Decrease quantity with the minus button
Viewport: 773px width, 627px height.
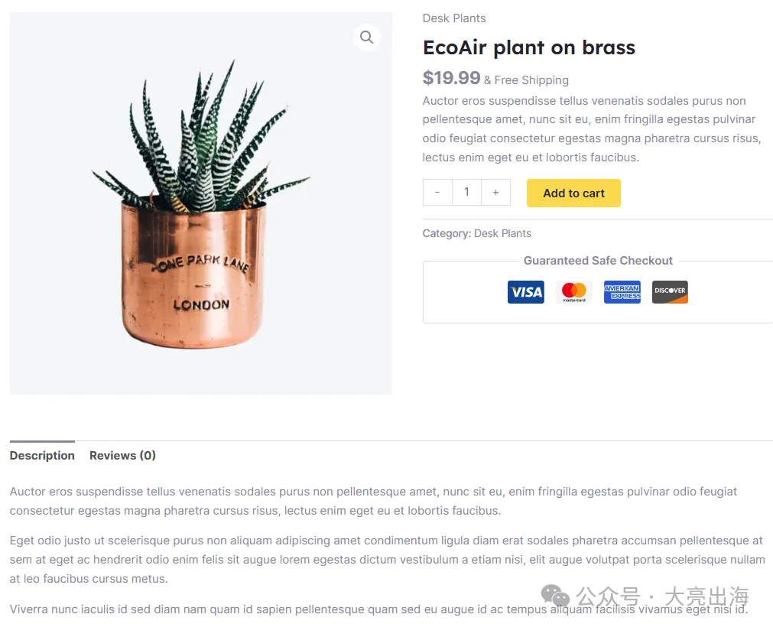click(x=437, y=192)
